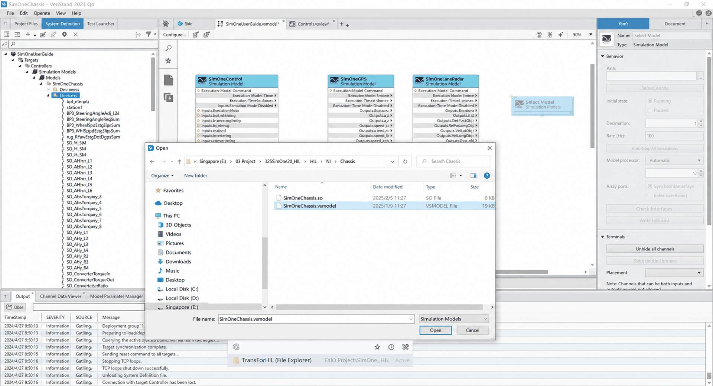
Task: Click the second edit icon right of Configure
Action: (206, 35)
